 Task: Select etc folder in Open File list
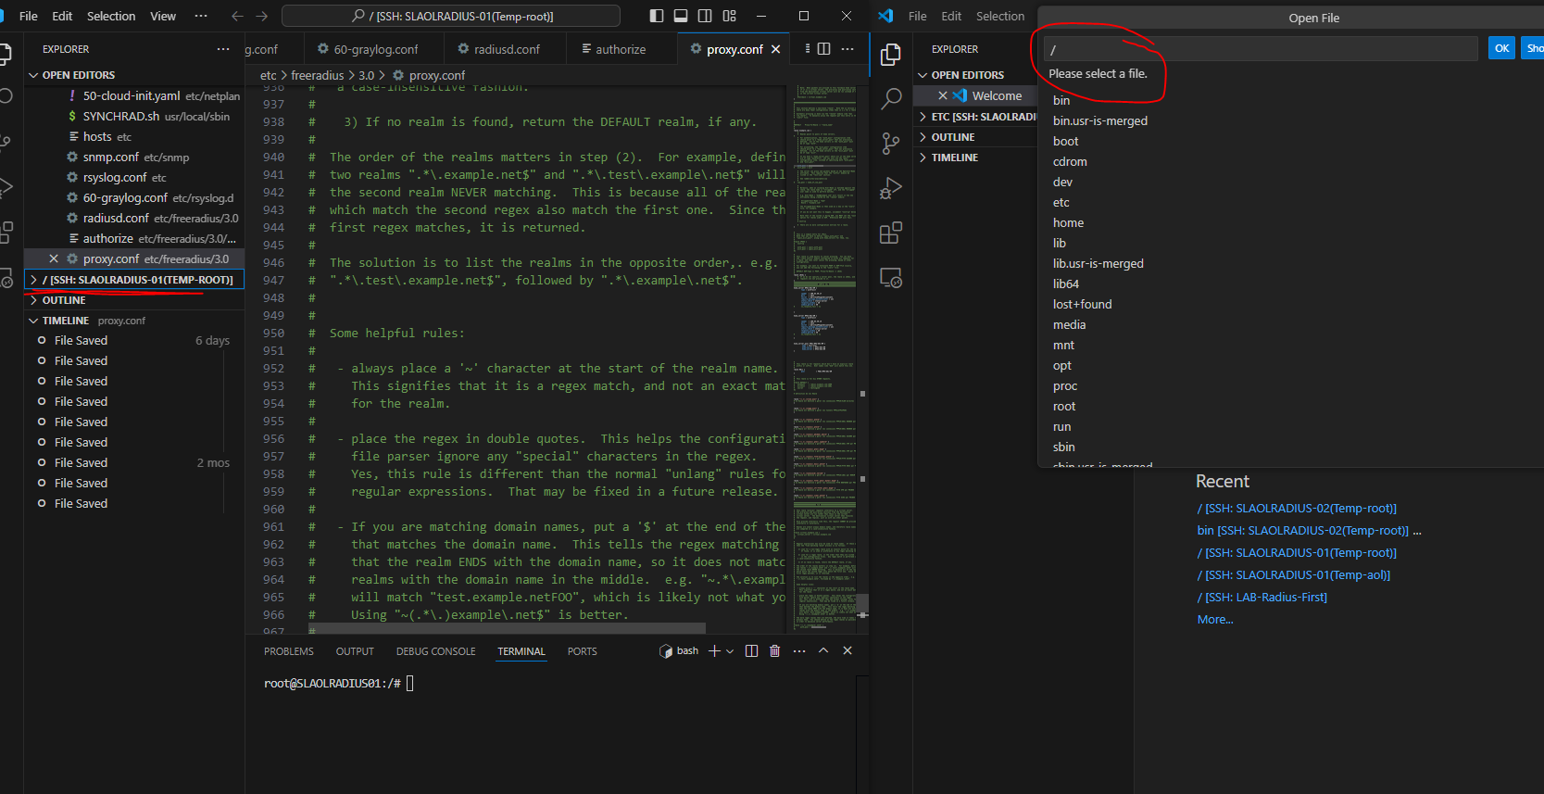point(1061,202)
